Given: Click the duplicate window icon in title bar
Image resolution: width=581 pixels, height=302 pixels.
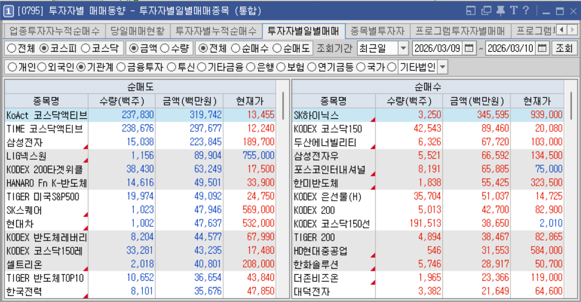Looking at the screenshot, I should click(x=486, y=11).
